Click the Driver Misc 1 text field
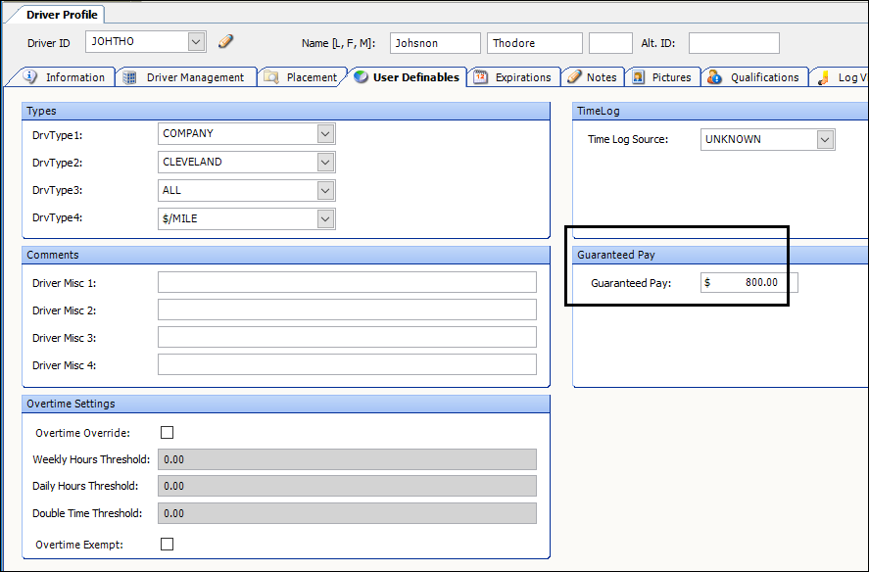Image resolution: width=869 pixels, height=572 pixels. (x=347, y=282)
